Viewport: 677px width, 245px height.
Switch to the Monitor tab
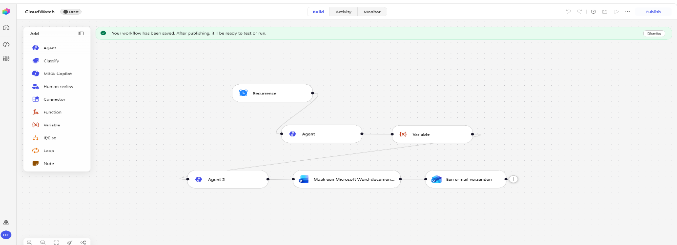click(372, 12)
